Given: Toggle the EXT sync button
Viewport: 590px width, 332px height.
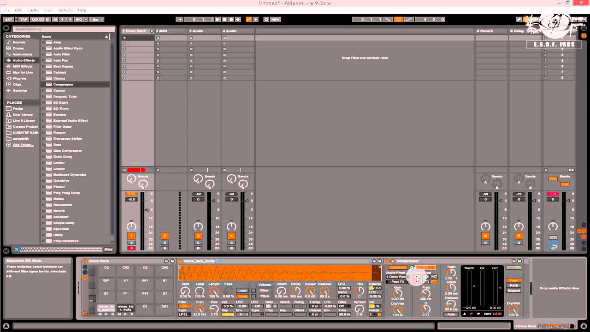Looking at the screenshot, I should click(8, 19).
